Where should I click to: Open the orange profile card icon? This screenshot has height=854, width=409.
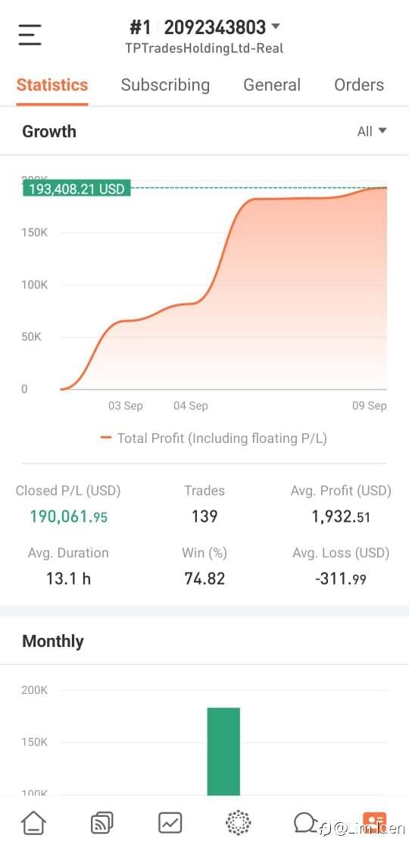pos(374,820)
